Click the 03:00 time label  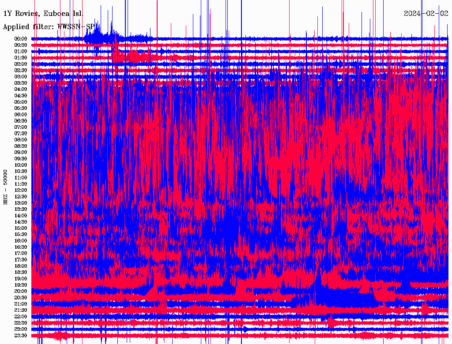pos(21,77)
